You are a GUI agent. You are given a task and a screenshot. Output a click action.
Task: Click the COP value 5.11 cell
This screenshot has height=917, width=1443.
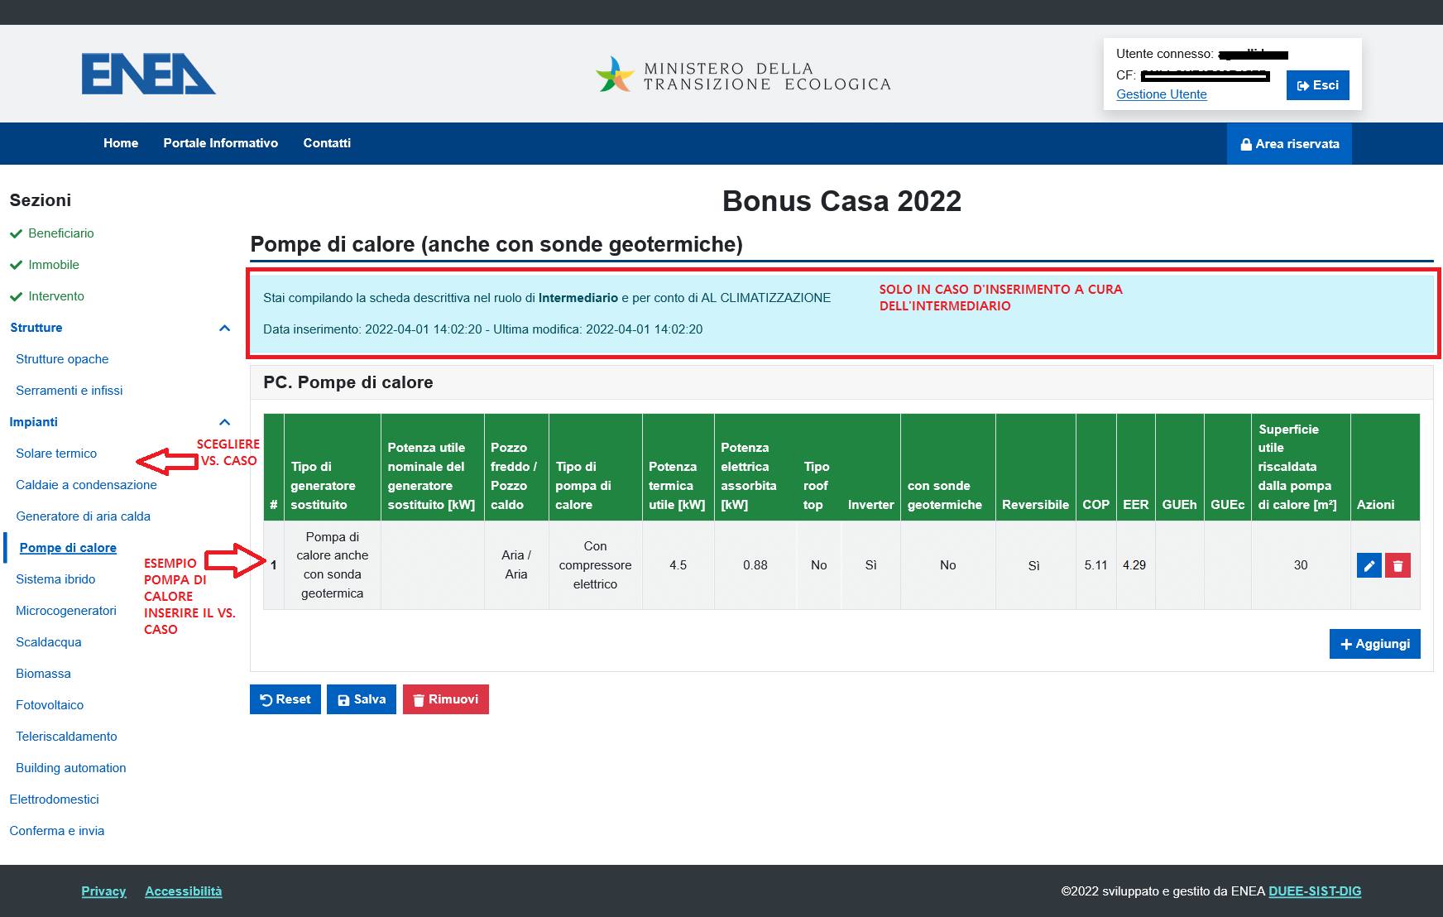[x=1096, y=565]
